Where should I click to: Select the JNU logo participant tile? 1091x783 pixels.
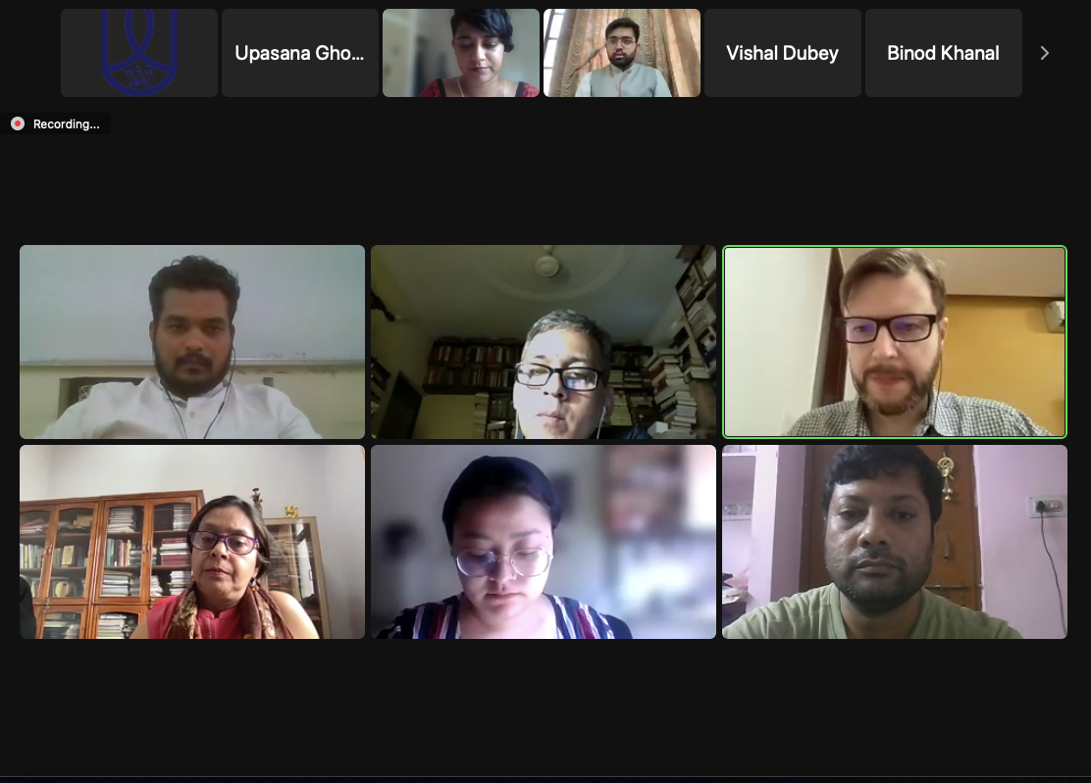139,53
